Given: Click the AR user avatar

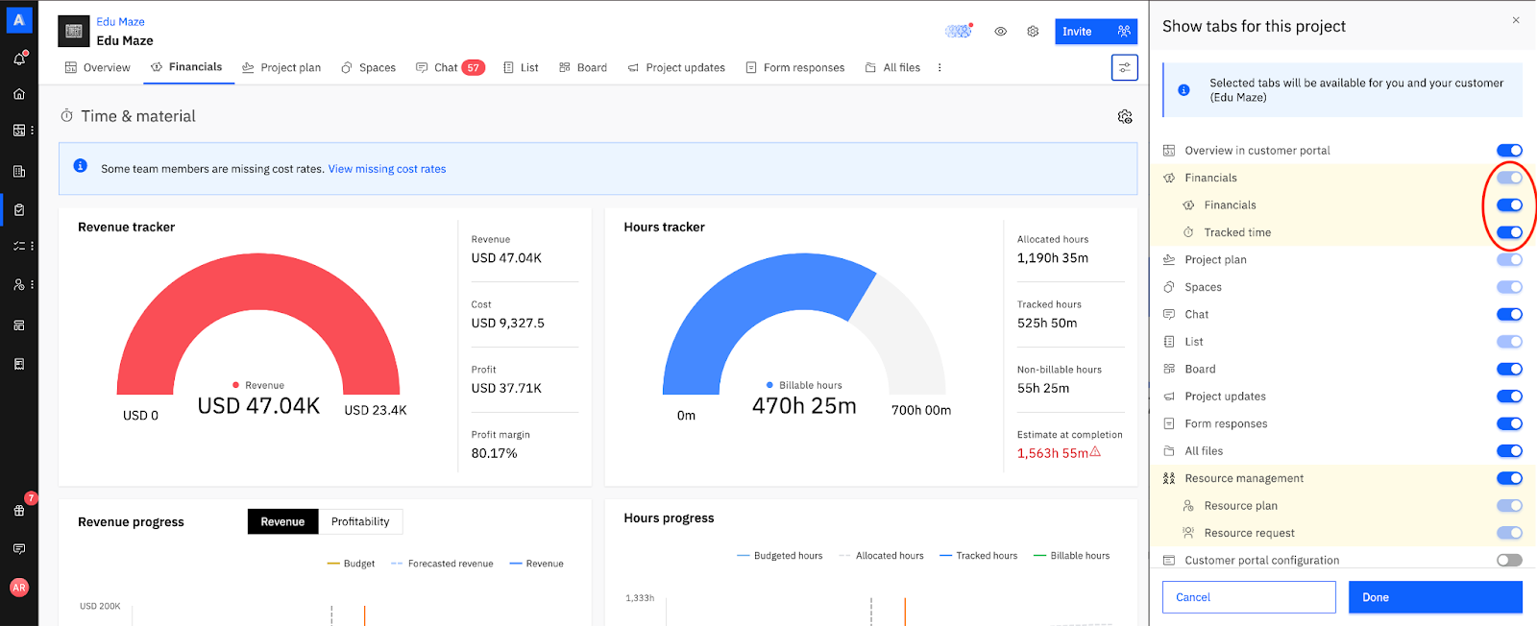Looking at the screenshot, I should pos(19,588).
